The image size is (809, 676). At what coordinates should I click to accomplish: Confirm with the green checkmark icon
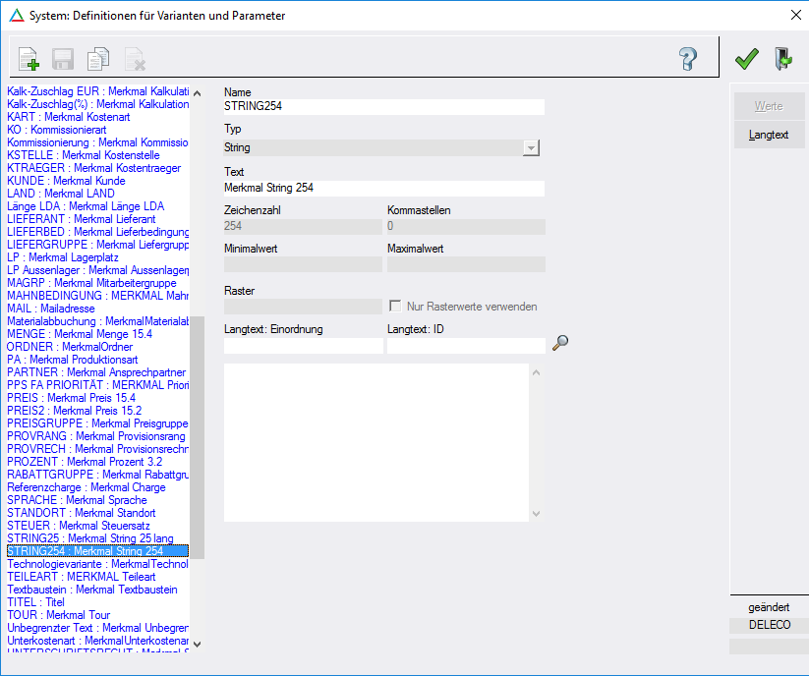tap(747, 59)
